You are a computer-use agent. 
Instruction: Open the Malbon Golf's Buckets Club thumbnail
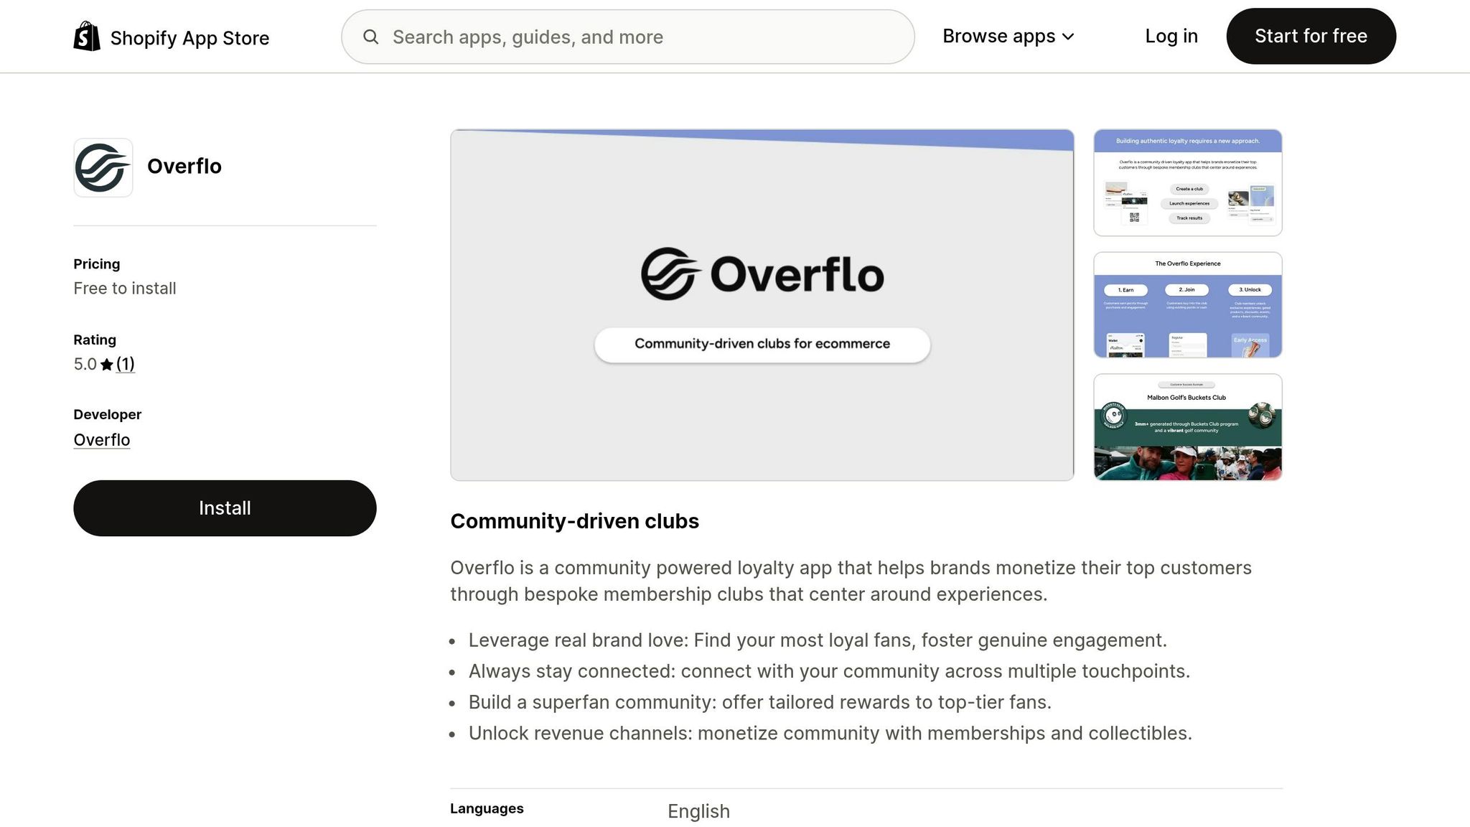[1188, 427]
